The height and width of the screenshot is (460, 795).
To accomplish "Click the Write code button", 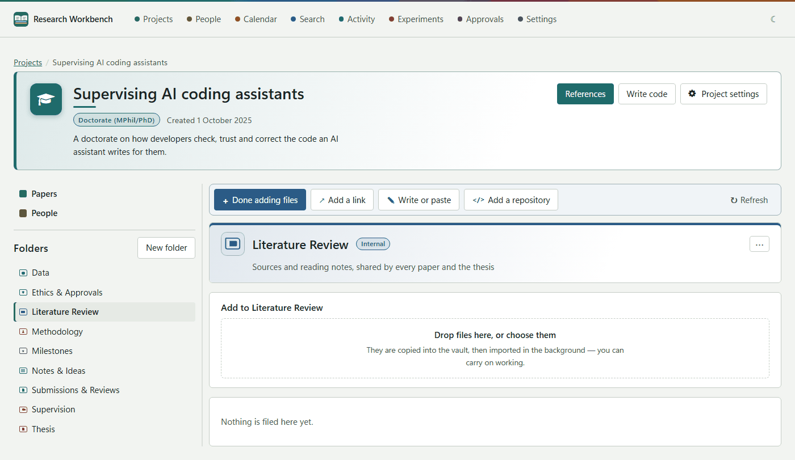I will tap(647, 94).
